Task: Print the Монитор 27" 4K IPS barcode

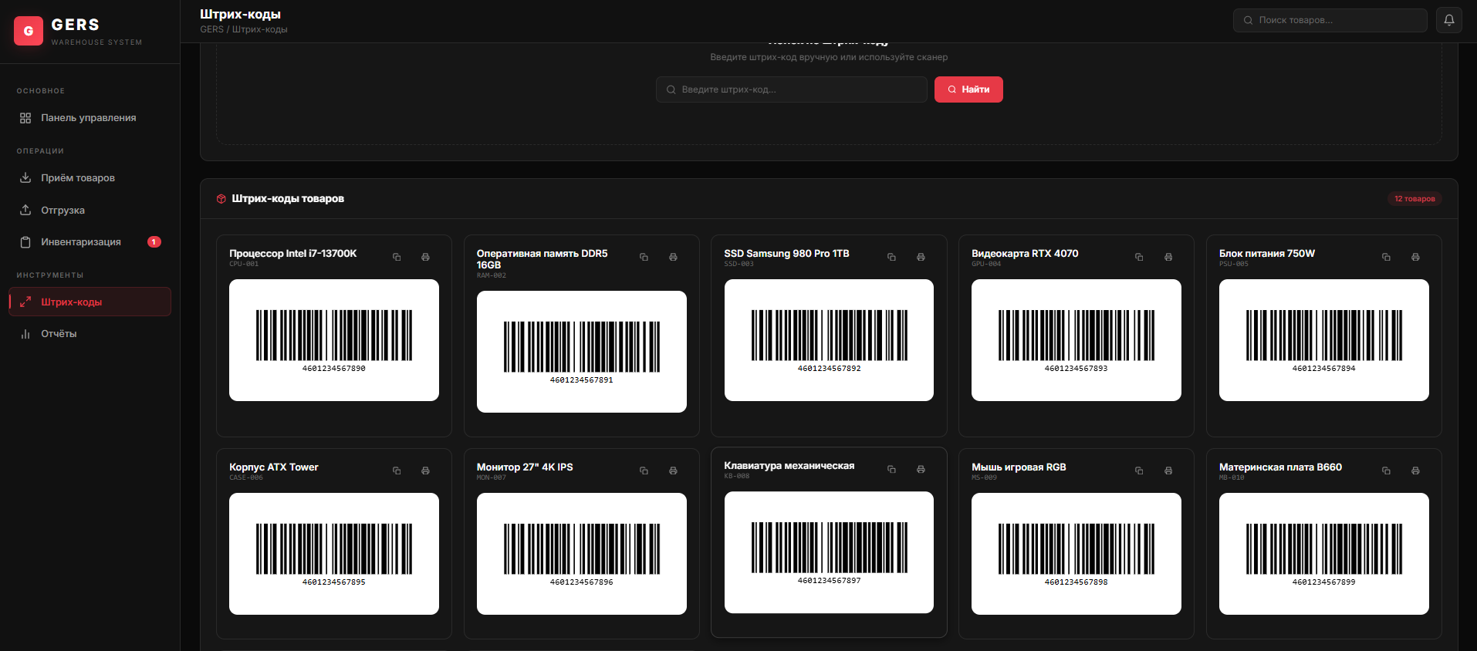Action: (x=673, y=471)
